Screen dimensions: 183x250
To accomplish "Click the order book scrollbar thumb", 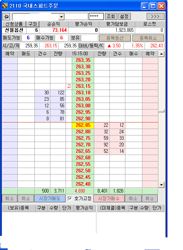I will 161,111.
